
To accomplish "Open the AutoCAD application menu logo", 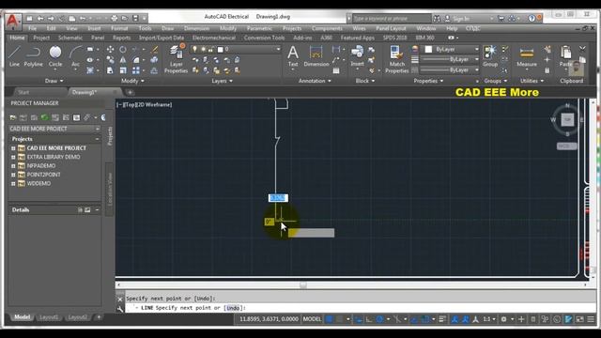I will 12,21.
